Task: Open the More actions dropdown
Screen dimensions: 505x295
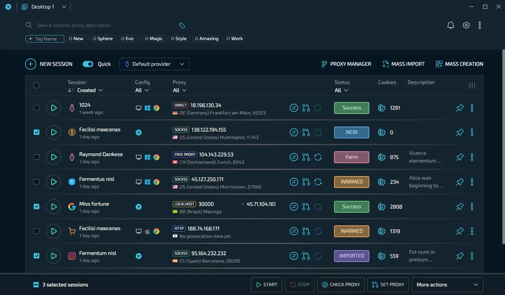Action: pos(447,285)
